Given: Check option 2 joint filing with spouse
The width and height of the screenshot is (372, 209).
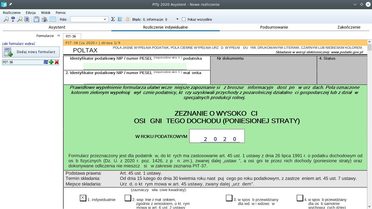Looking at the screenshot, I should (x=128, y=198).
